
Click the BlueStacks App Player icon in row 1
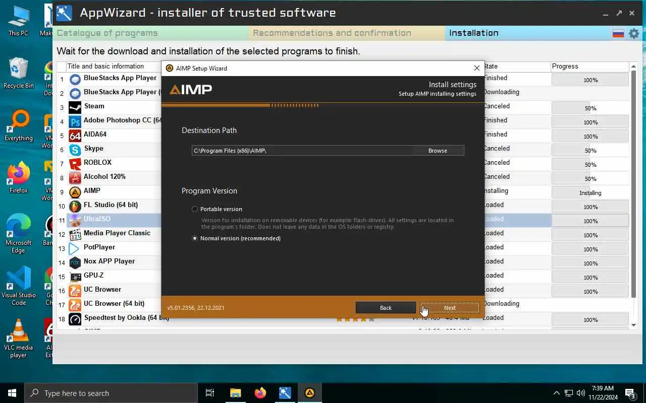pyautogui.click(x=75, y=79)
